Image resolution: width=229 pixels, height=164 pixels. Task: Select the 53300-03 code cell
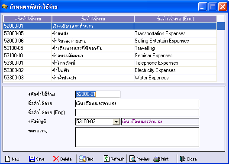[x=27, y=78]
